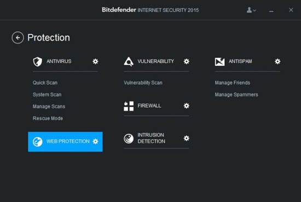Go back using the circled arrow icon
301x202 pixels.
(18, 38)
